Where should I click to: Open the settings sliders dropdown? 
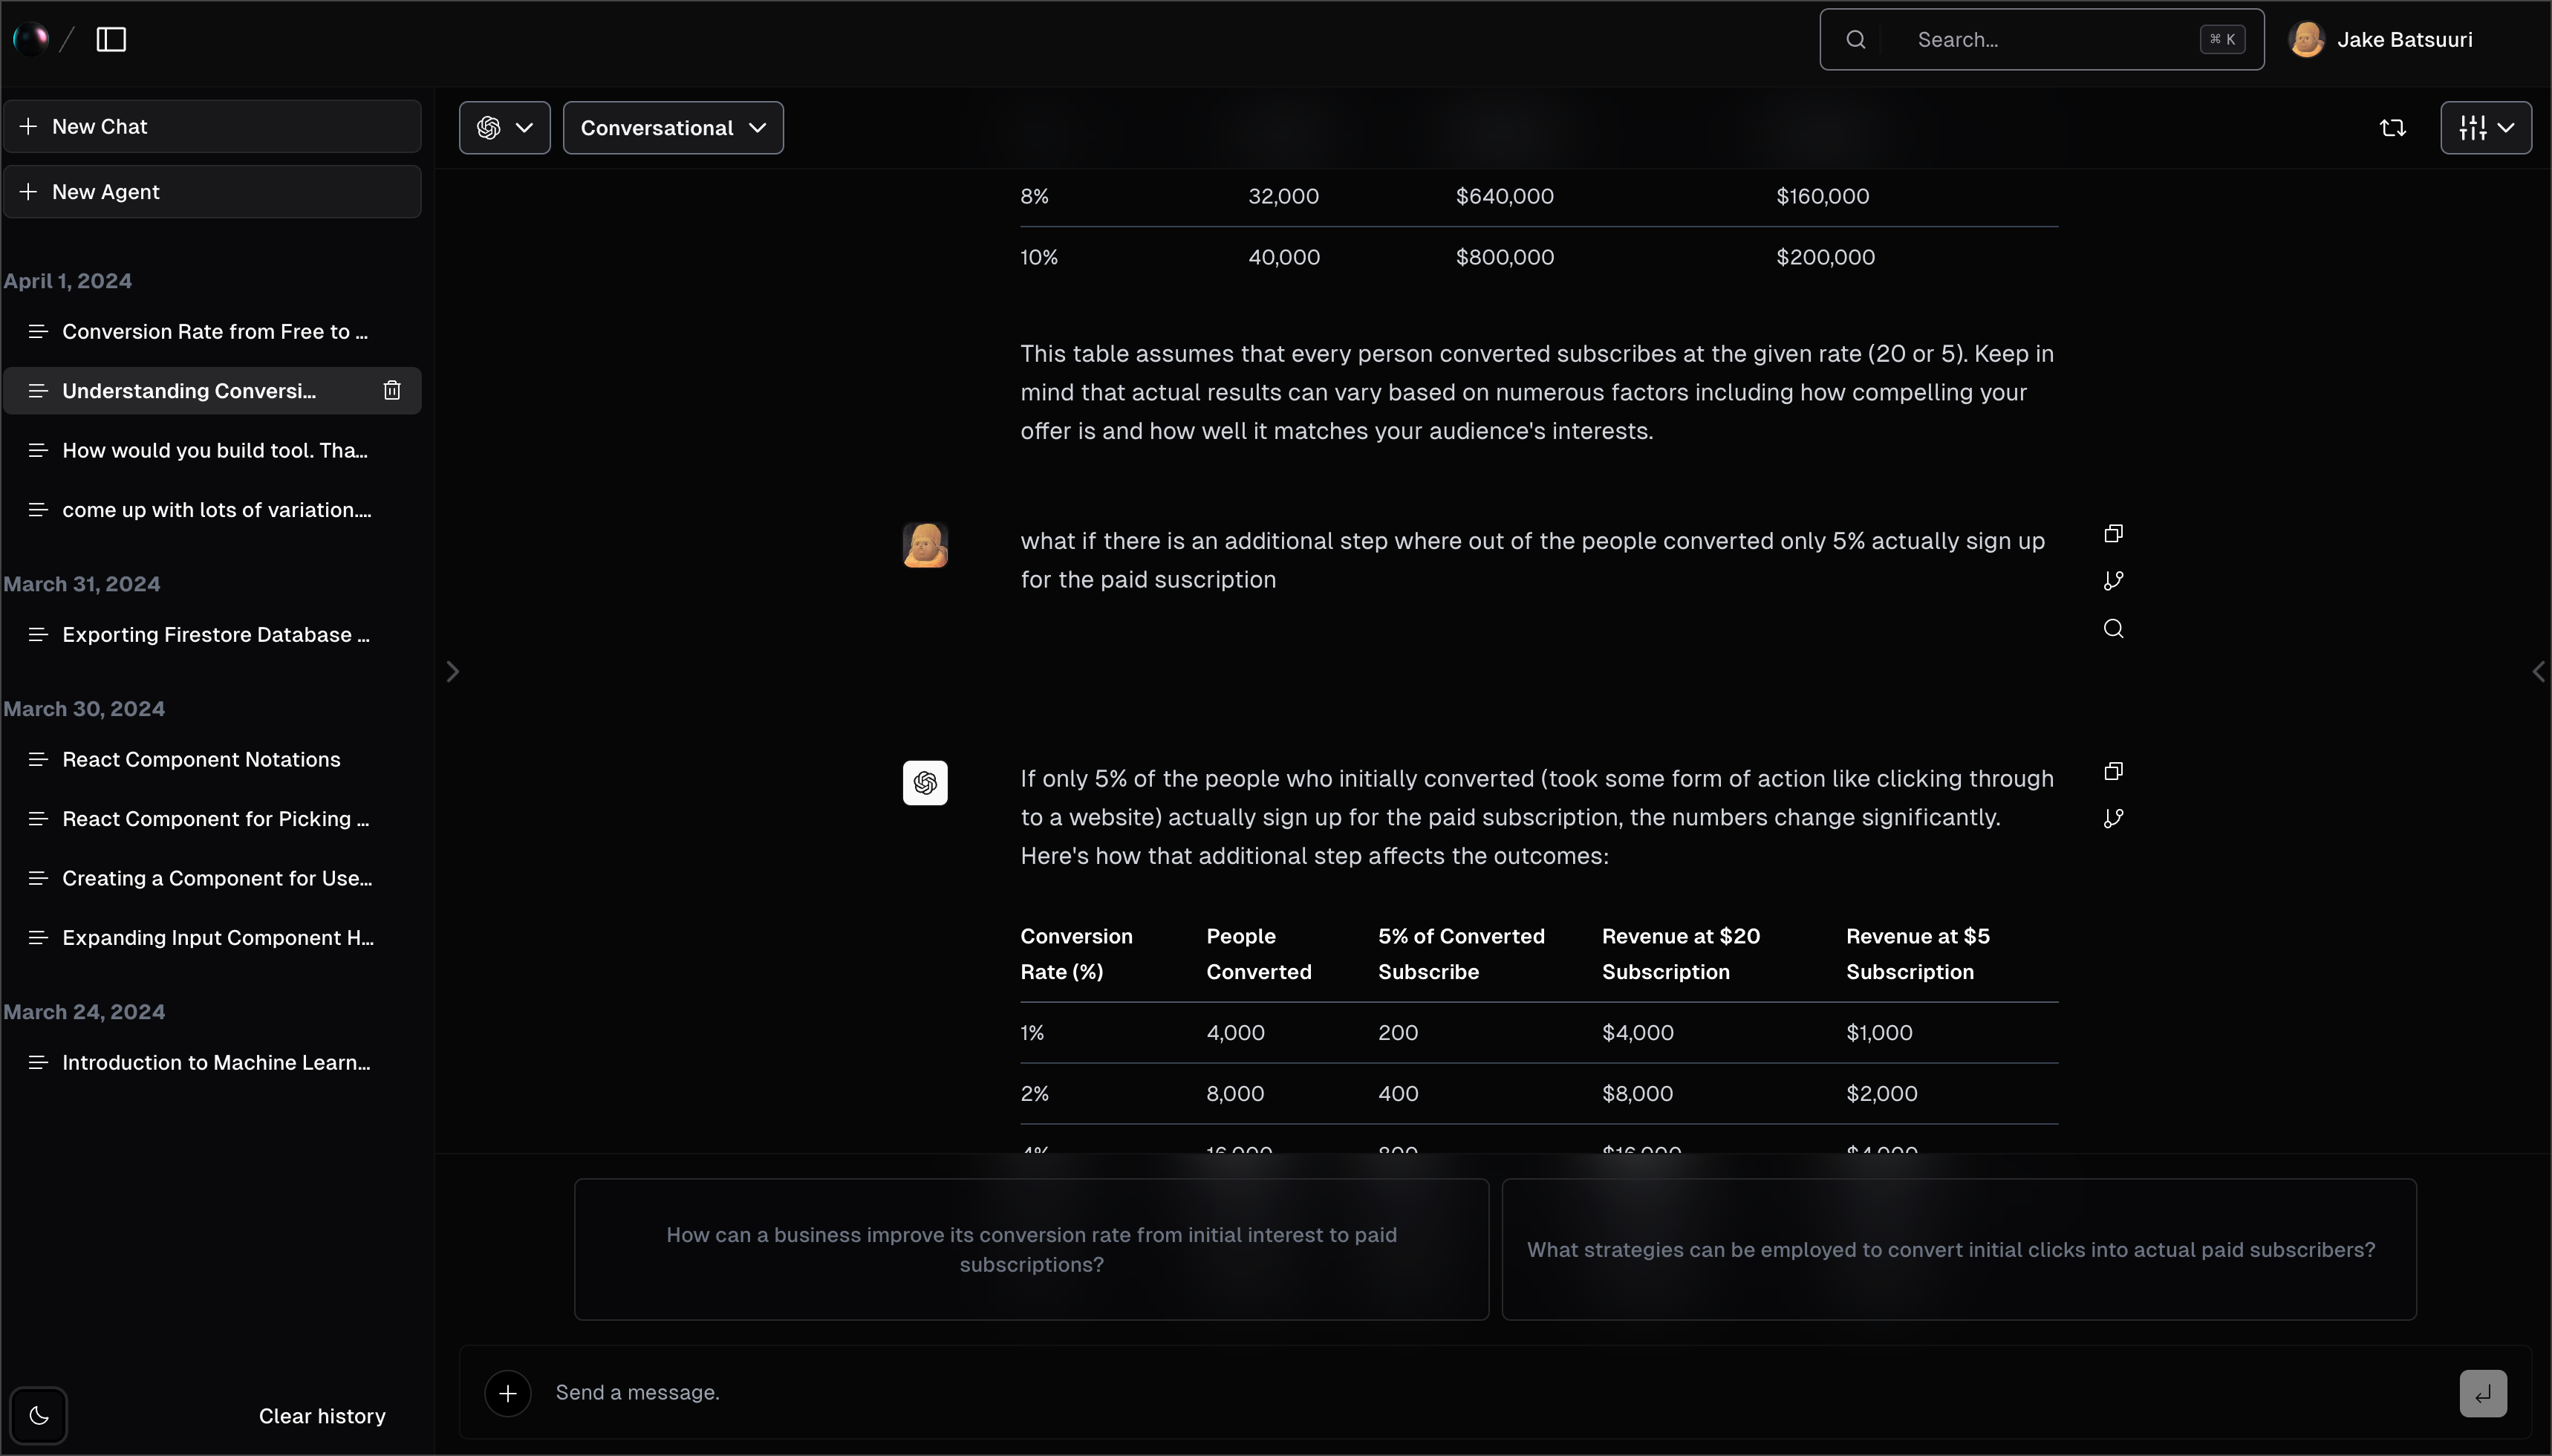click(2485, 128)
